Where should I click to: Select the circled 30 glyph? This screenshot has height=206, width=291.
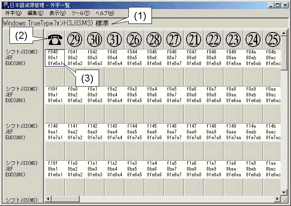[95, 40]
